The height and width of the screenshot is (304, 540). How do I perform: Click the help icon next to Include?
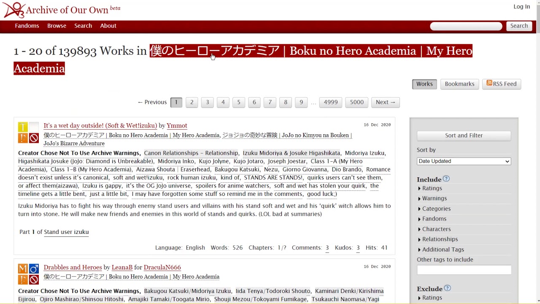[x=446, y=179]
